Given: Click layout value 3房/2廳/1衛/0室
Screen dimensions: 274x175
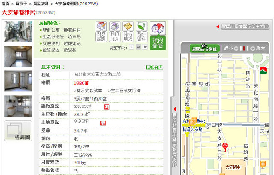Looking at the screenshot, I should pyautogui.click(x=90, y=99).
